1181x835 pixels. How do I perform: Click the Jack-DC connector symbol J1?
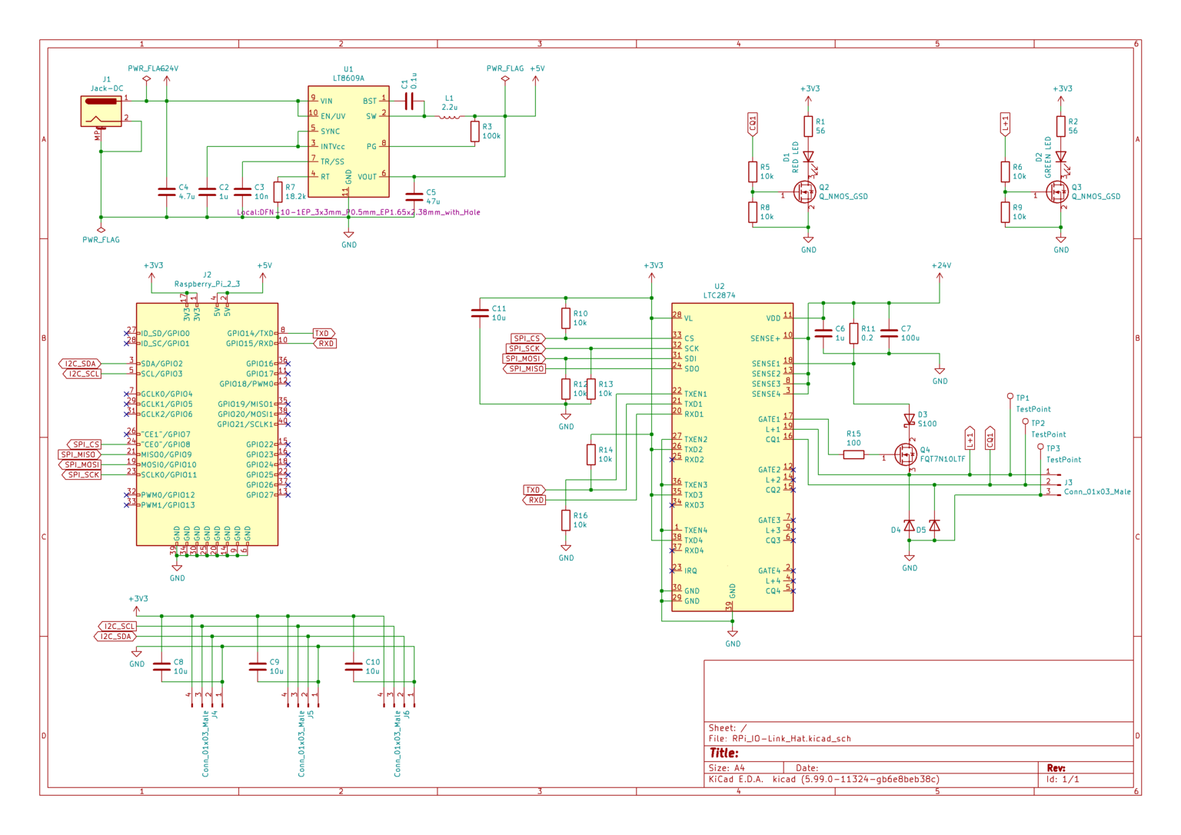pos(100,111)
